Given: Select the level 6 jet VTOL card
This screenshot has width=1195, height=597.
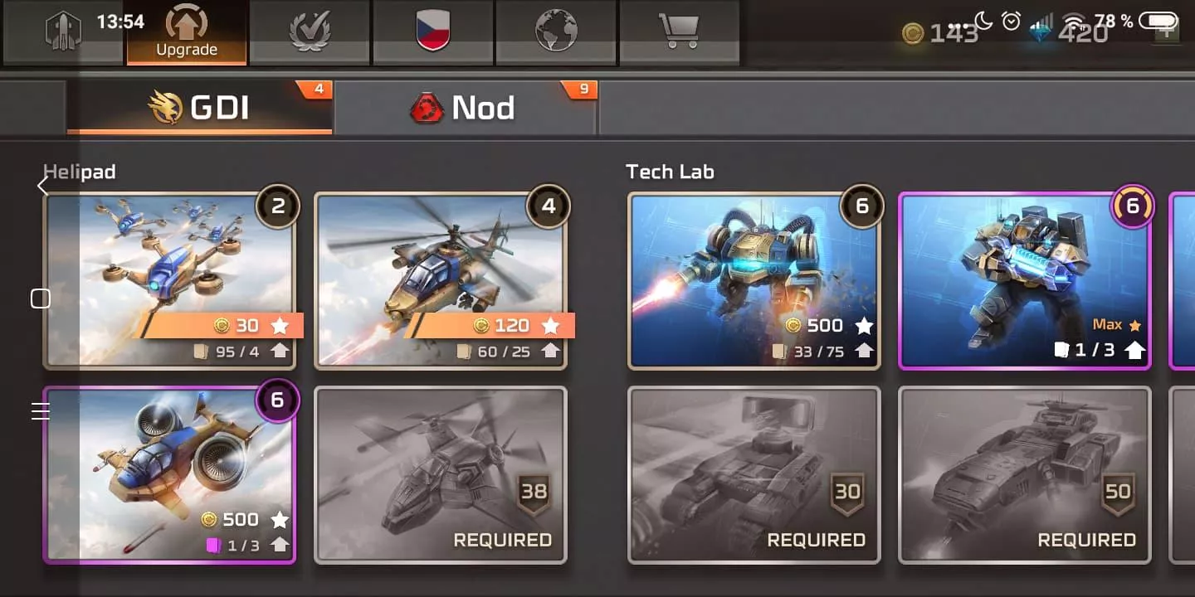Looking at the screenshot, I should pyautogui.click(x=169, y=475).
